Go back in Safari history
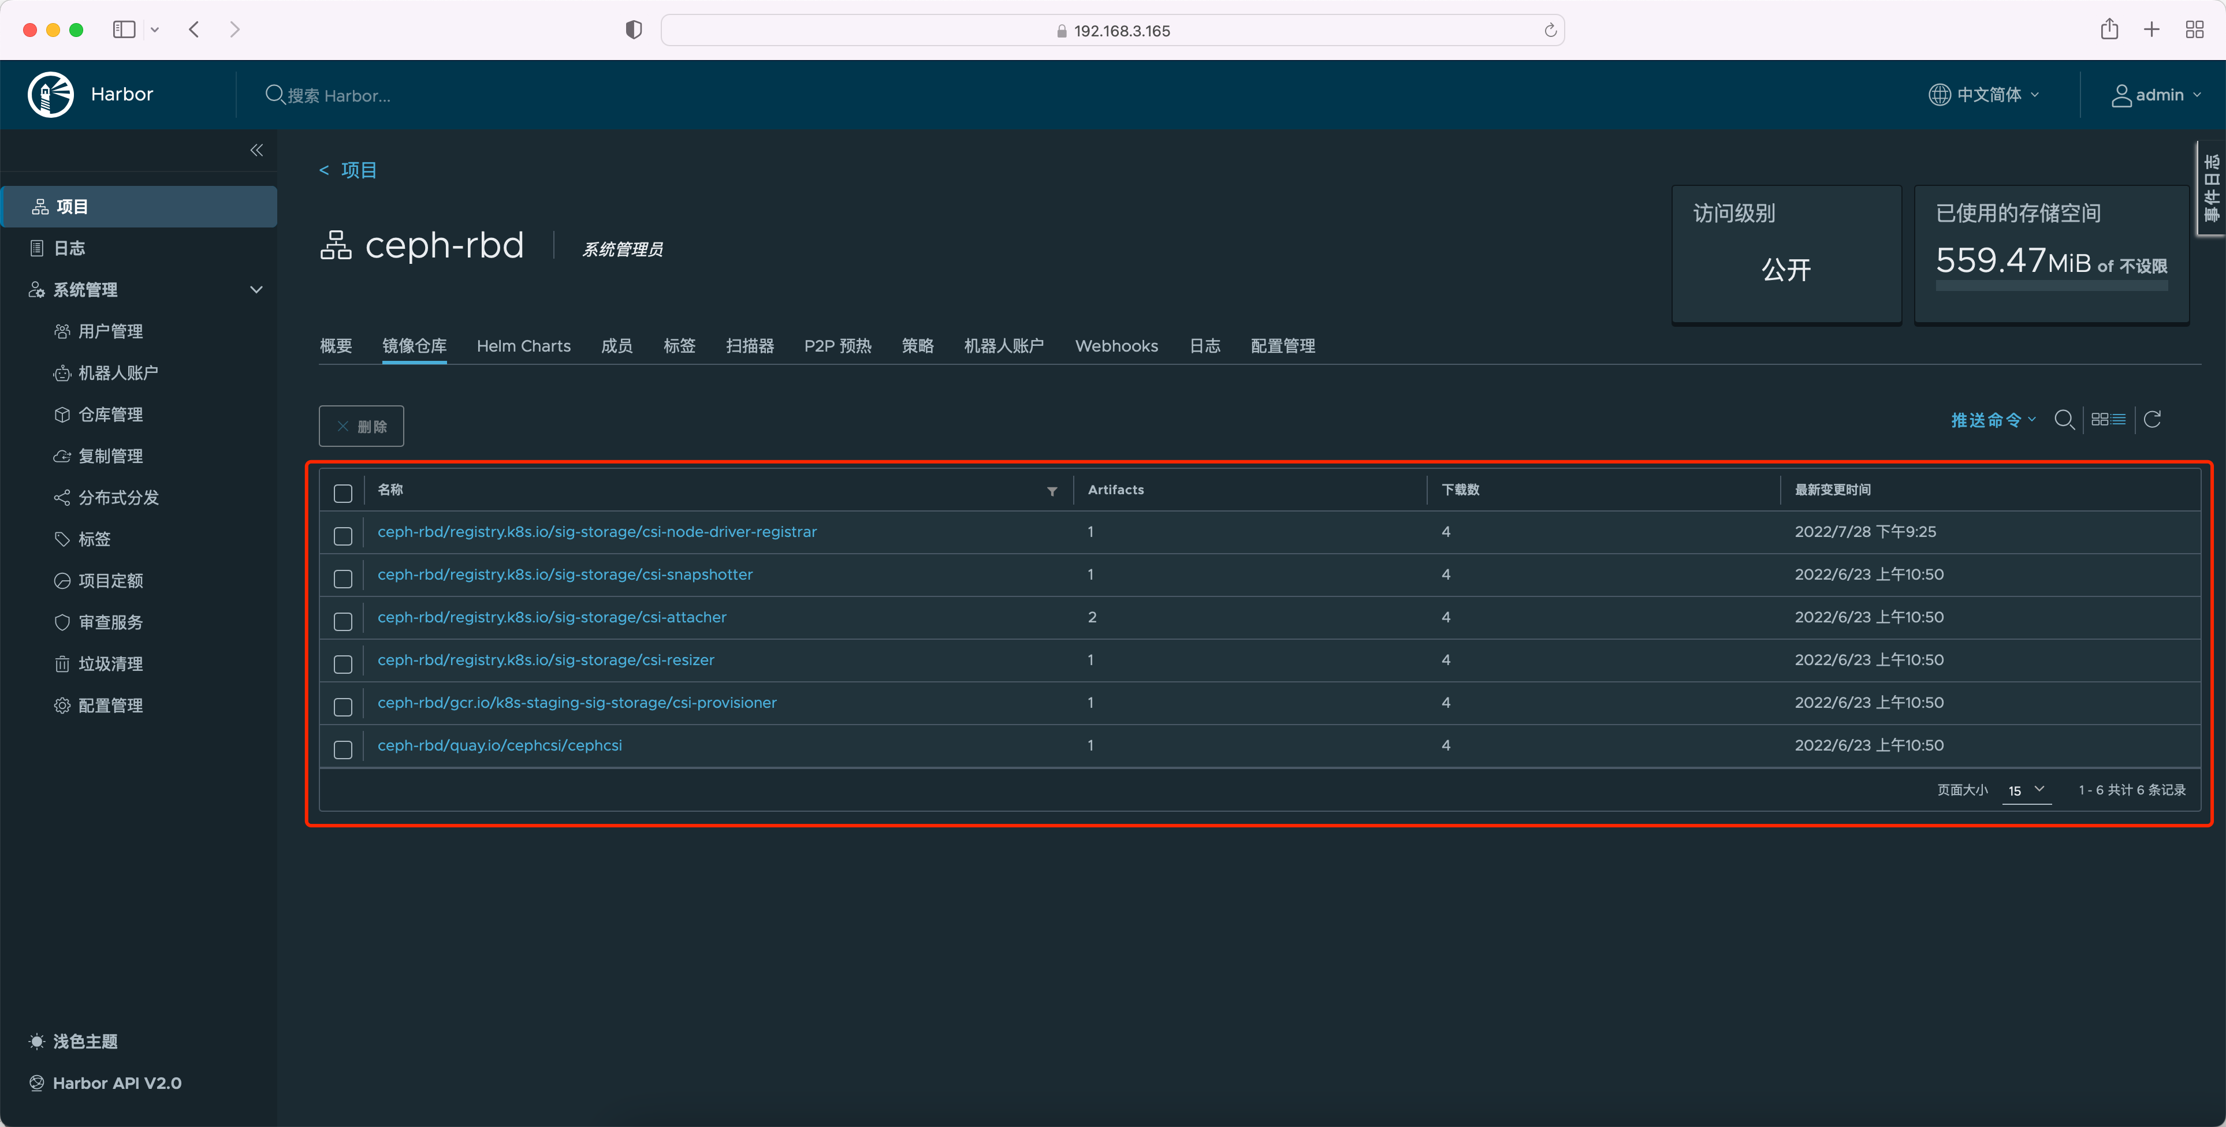The height and width of the screenshot is (1127, 2226). coord(195,29)
